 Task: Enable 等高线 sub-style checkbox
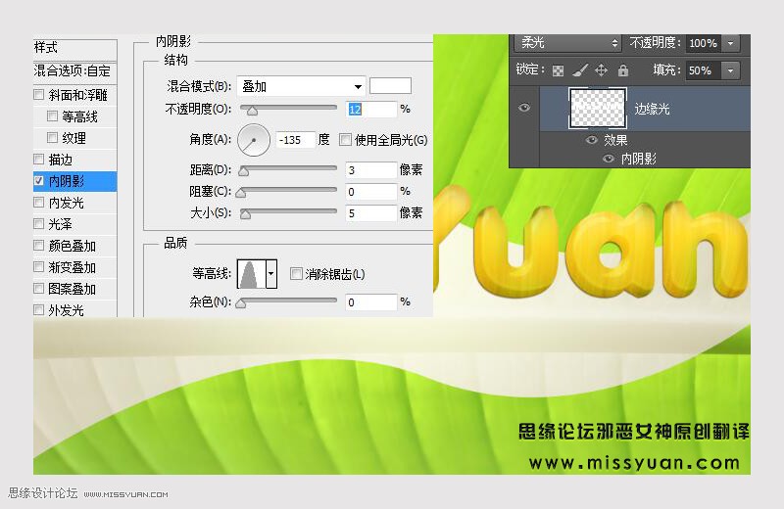[x=52, y=116]
